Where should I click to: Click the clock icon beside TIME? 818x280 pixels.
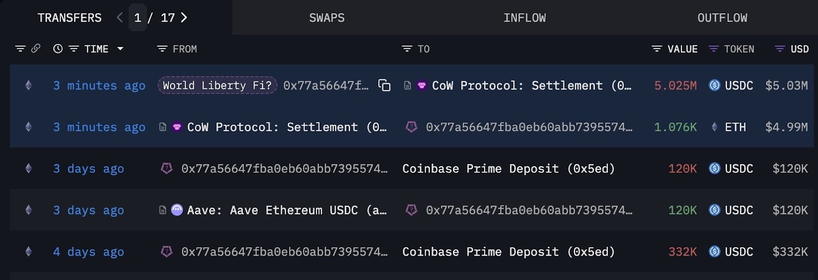pyautogui.click(x=58, y=49)
